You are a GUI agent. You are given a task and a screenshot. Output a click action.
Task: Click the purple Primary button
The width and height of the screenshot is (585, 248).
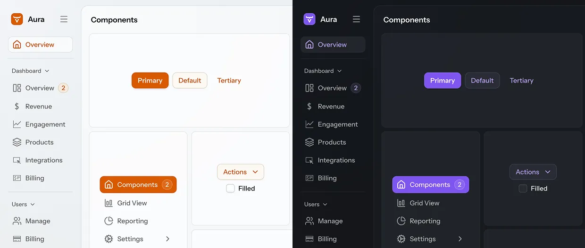click(443, 81)
